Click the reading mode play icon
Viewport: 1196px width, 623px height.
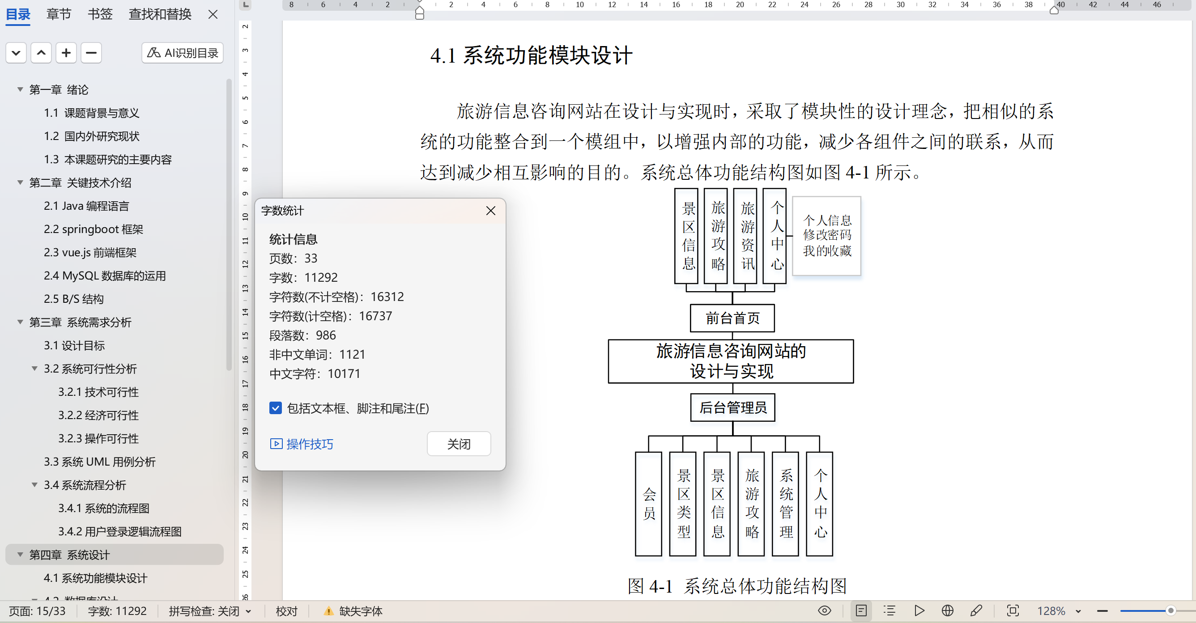(x=919, y=610)
